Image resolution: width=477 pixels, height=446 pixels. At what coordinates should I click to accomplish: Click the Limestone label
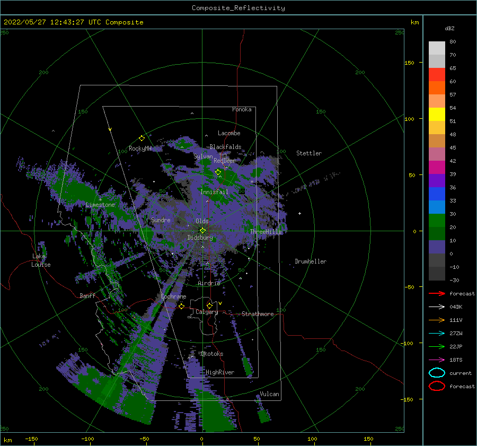point(100,205)
